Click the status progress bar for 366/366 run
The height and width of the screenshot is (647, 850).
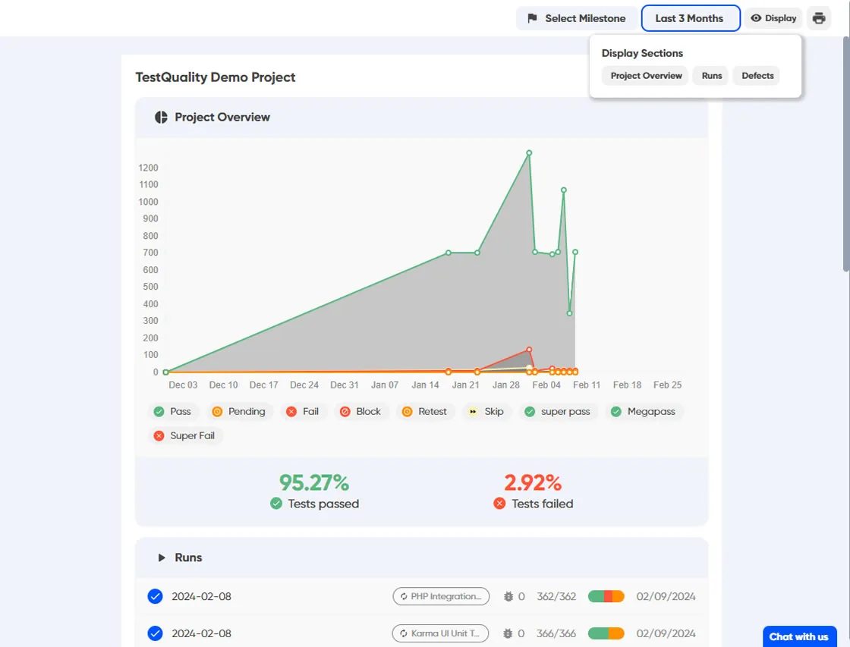point(606,633)
